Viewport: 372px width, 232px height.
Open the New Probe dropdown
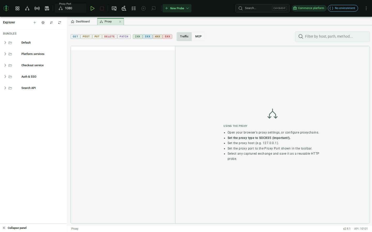pyautogui.click(x=177, y=8)
